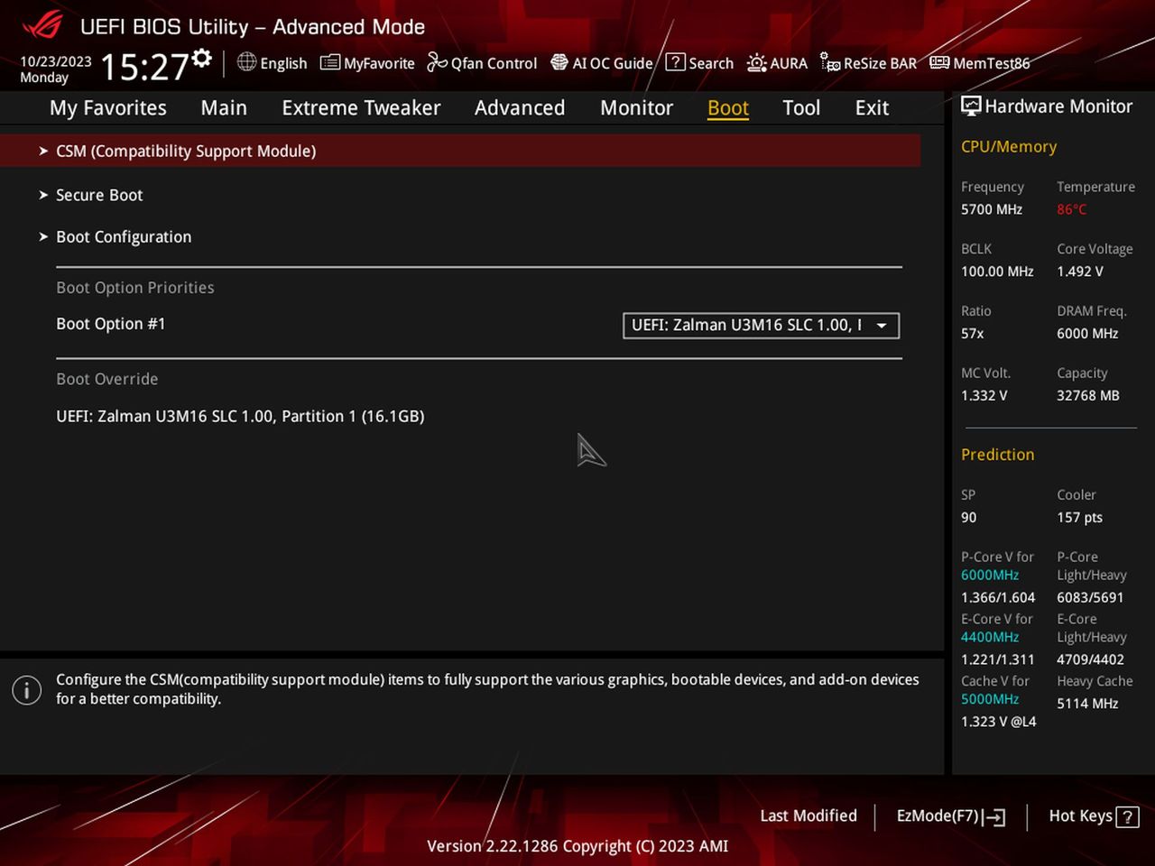Click the 6000MHz P-Core prediction value

click(990, 575)
